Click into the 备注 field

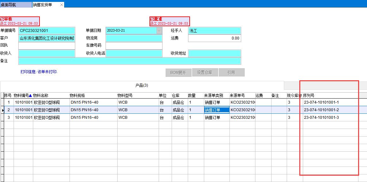(x=130, y=61)
